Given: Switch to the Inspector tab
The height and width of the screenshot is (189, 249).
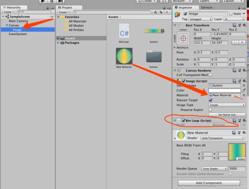Looking at the screenshot, I should 185,7.
